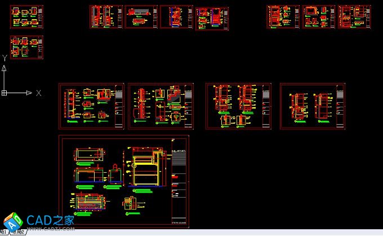Select the third sheet in the middle row
Image resolution: width=383 pixels, height=236 pixels.
[238, 107]
